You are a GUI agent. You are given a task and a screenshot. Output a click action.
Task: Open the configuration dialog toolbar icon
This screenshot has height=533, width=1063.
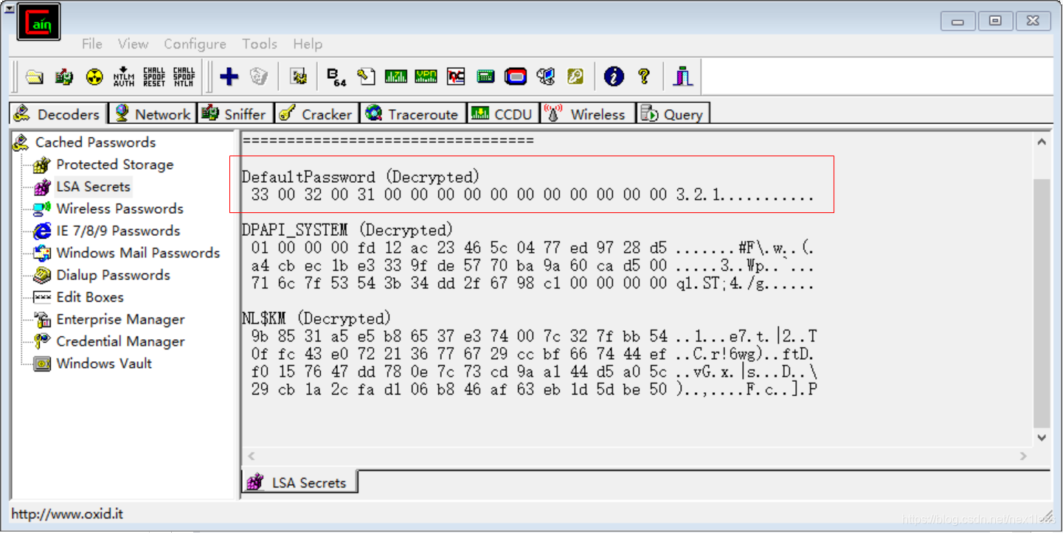[x=299, y=76]
